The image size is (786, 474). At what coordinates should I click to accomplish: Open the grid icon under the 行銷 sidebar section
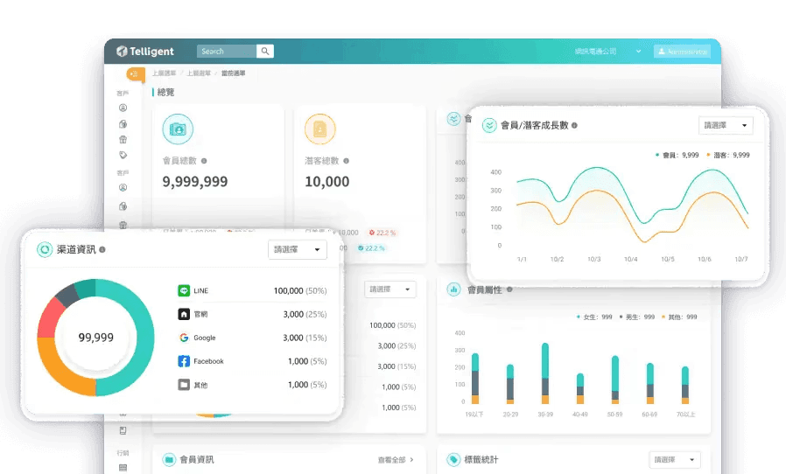123,468
